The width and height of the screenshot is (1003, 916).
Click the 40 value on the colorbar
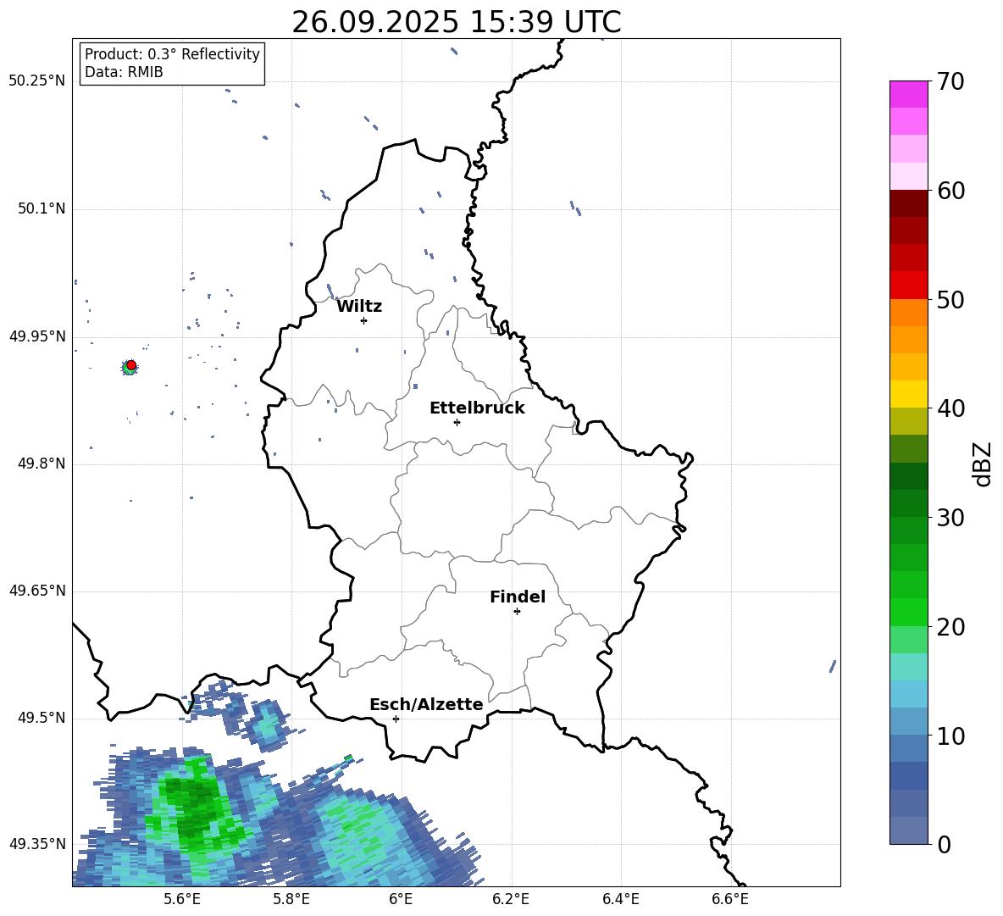click(x=950, y=408)
